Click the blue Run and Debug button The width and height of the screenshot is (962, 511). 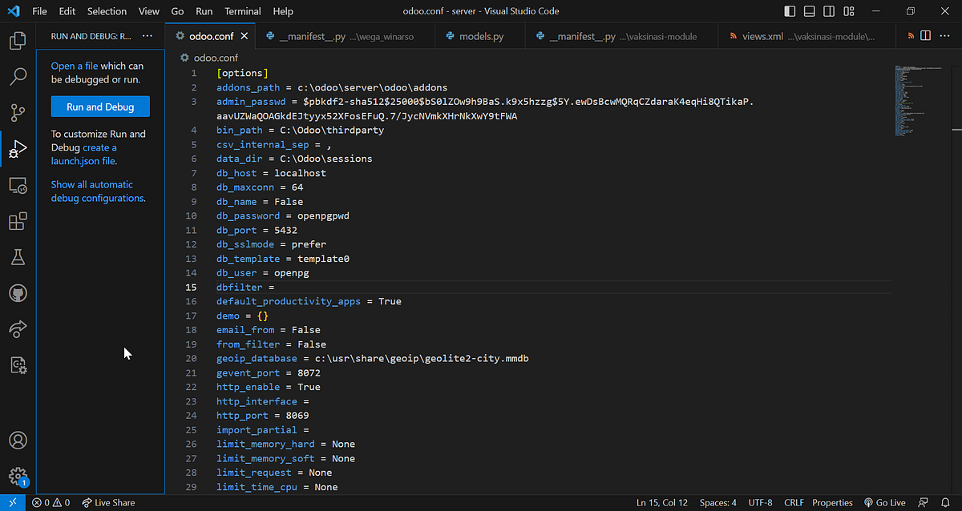click(x=99, y=106)
